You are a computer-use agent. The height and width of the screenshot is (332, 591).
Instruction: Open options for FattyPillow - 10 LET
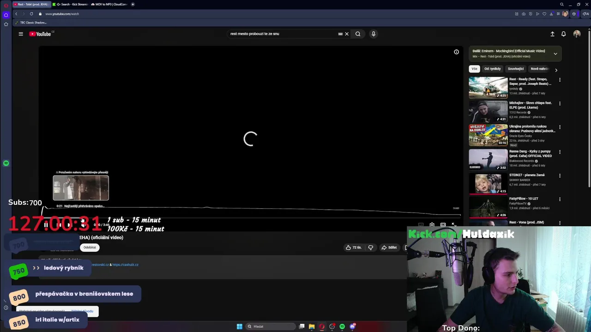point(560,199)
